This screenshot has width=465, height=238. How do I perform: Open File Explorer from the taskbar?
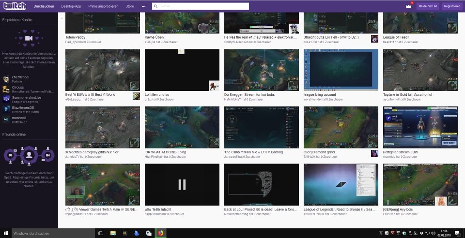click(x=113, y=233)
